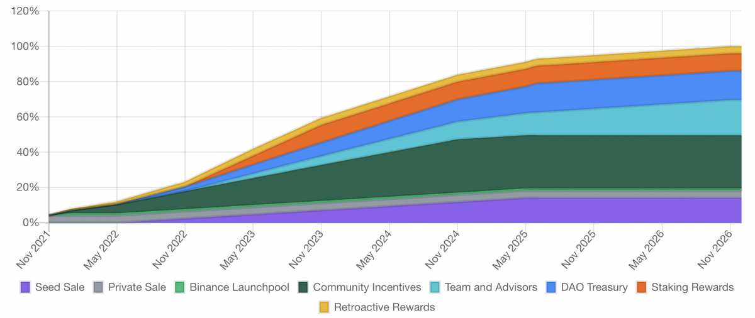This screenshot has width=755, height=318.
Task: Click the gray Private Sale legend swatch
Action: pos(98,287)
